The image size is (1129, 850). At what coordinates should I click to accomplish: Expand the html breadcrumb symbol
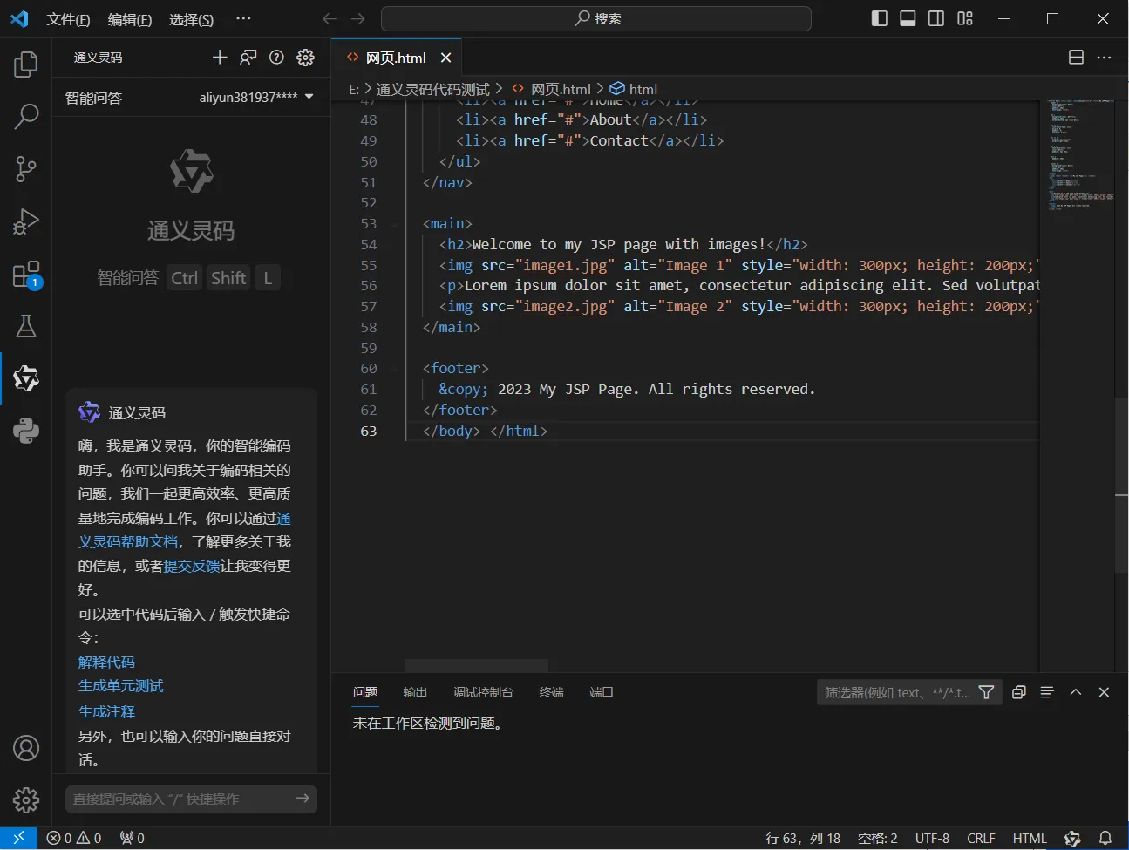[633, 89]
